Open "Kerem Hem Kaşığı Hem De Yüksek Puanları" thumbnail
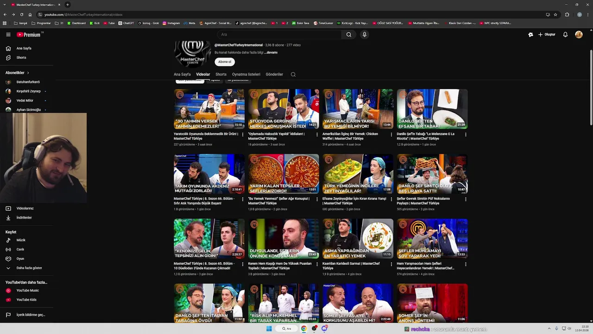The height and width of the screenshot is (334, 593). [284, 238]
